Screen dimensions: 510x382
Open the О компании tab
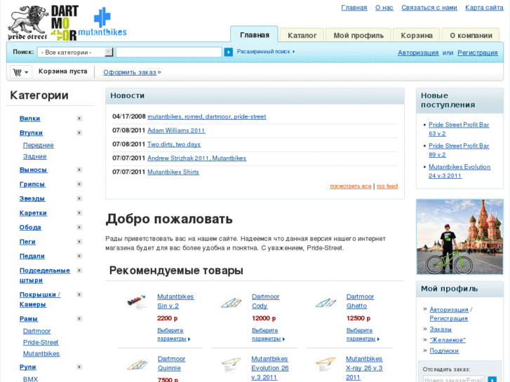pos(471,36)
